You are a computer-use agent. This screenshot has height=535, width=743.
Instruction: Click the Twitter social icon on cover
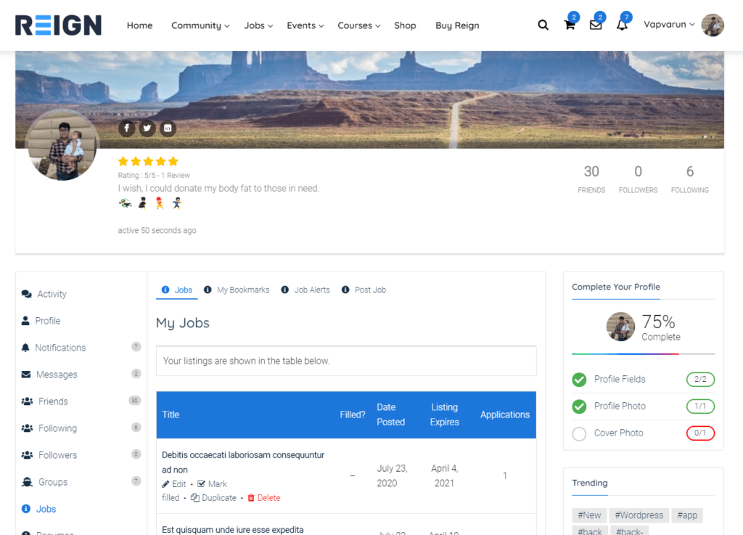point(147,128)
